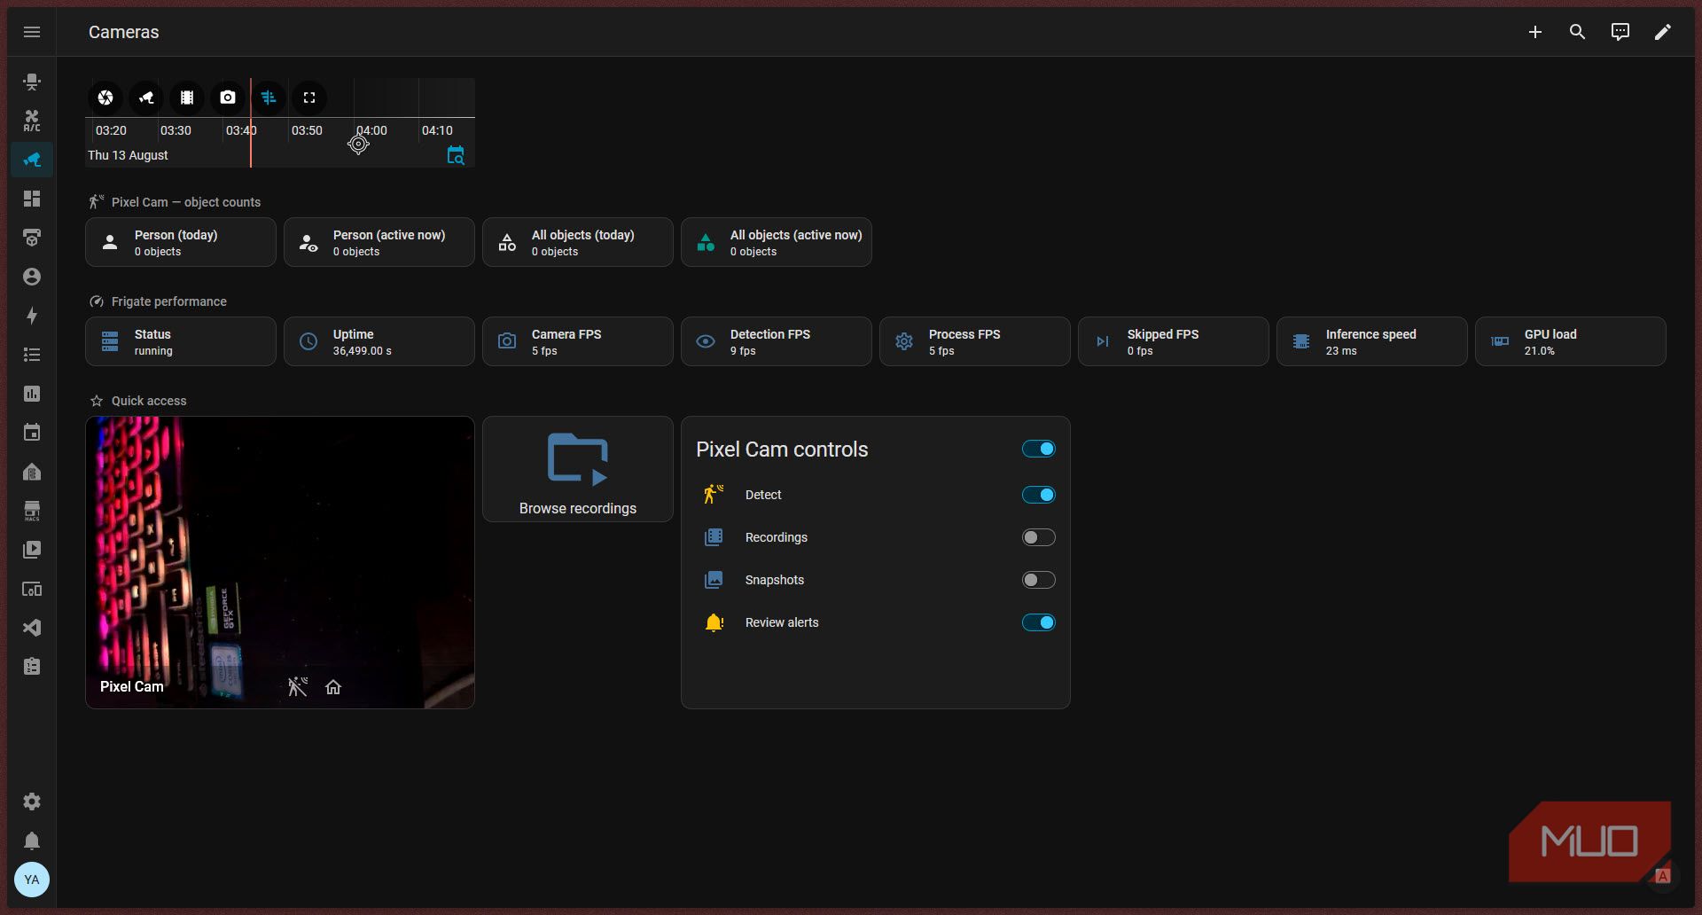Open the Overview dashboard icon in sidebar

(x=32, y=199)
